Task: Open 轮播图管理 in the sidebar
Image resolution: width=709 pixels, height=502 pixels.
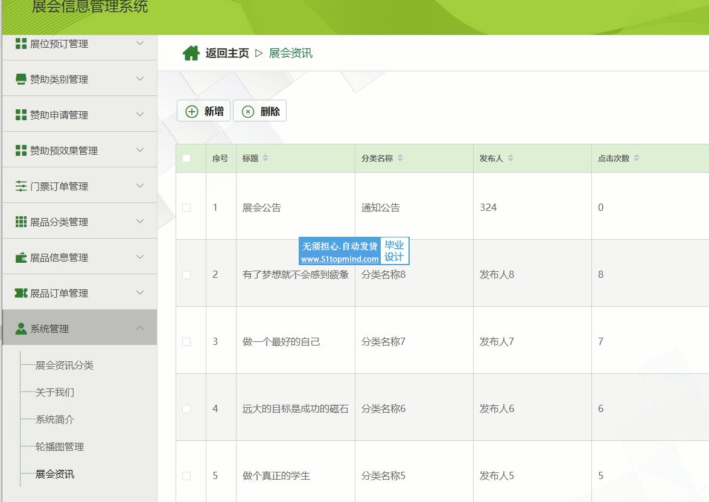Action: click(60, 447)
